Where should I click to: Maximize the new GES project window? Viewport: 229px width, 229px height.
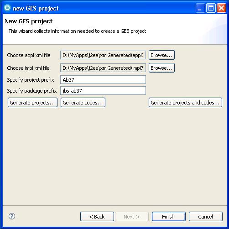click(211, 8)
